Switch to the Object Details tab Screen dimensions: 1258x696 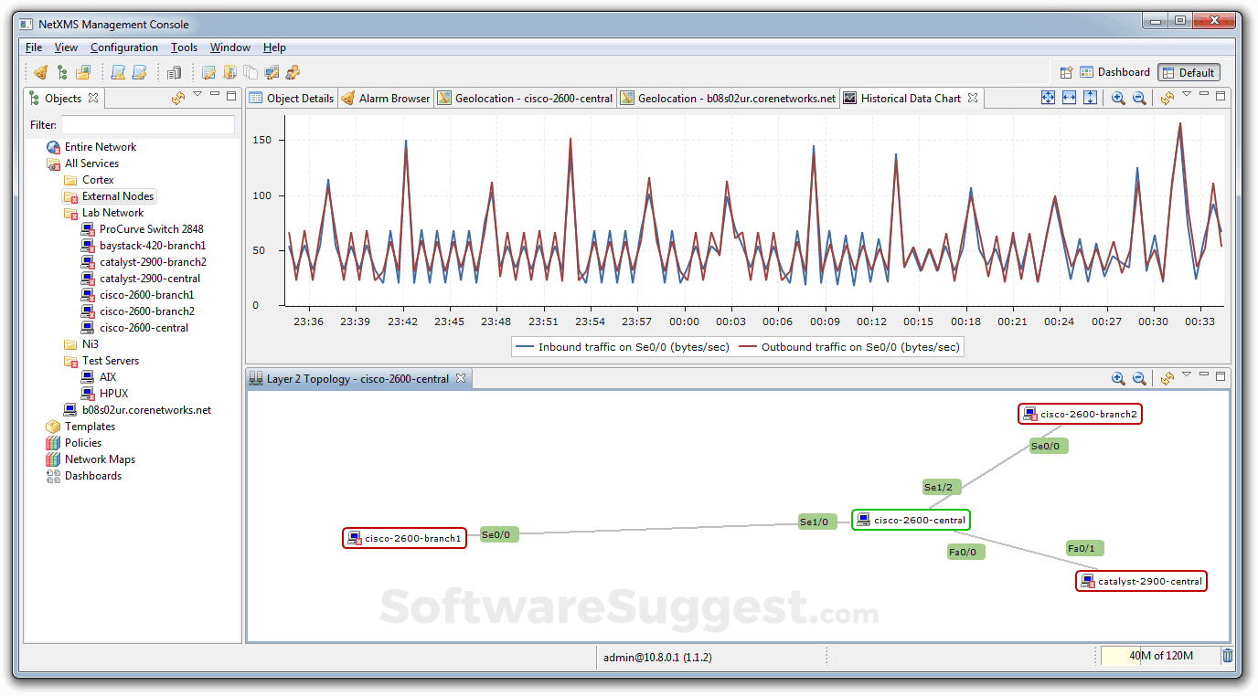point(291,98)
